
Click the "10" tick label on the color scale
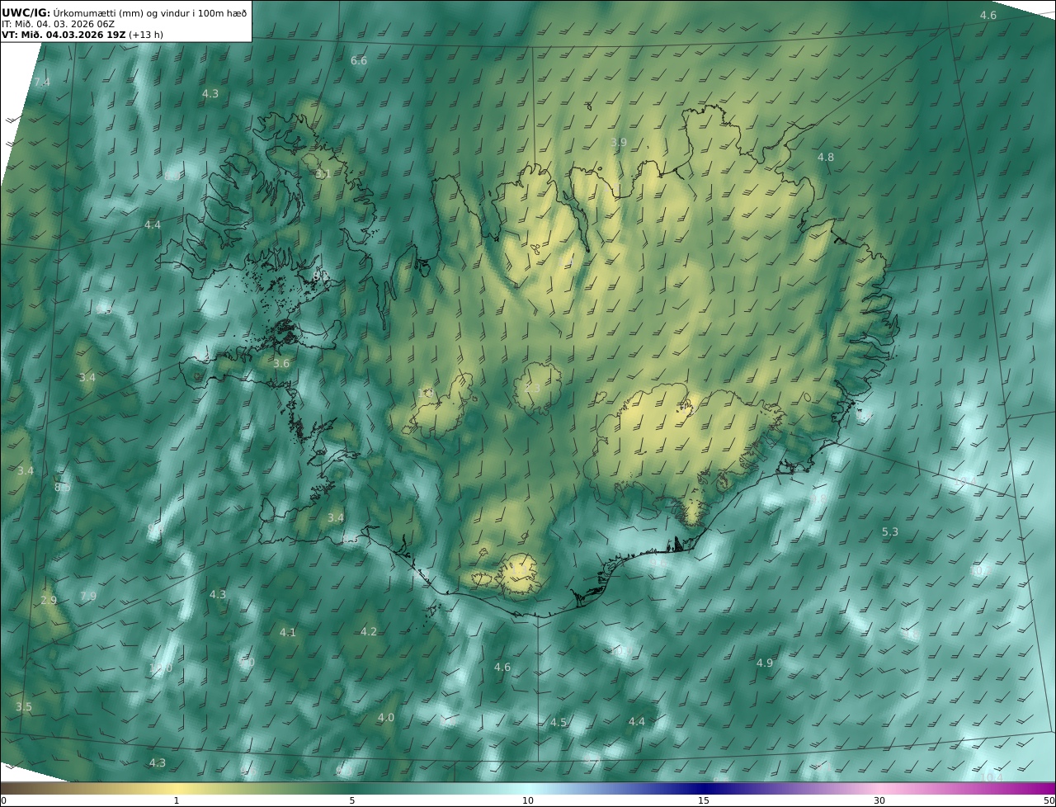pos(528,800)
